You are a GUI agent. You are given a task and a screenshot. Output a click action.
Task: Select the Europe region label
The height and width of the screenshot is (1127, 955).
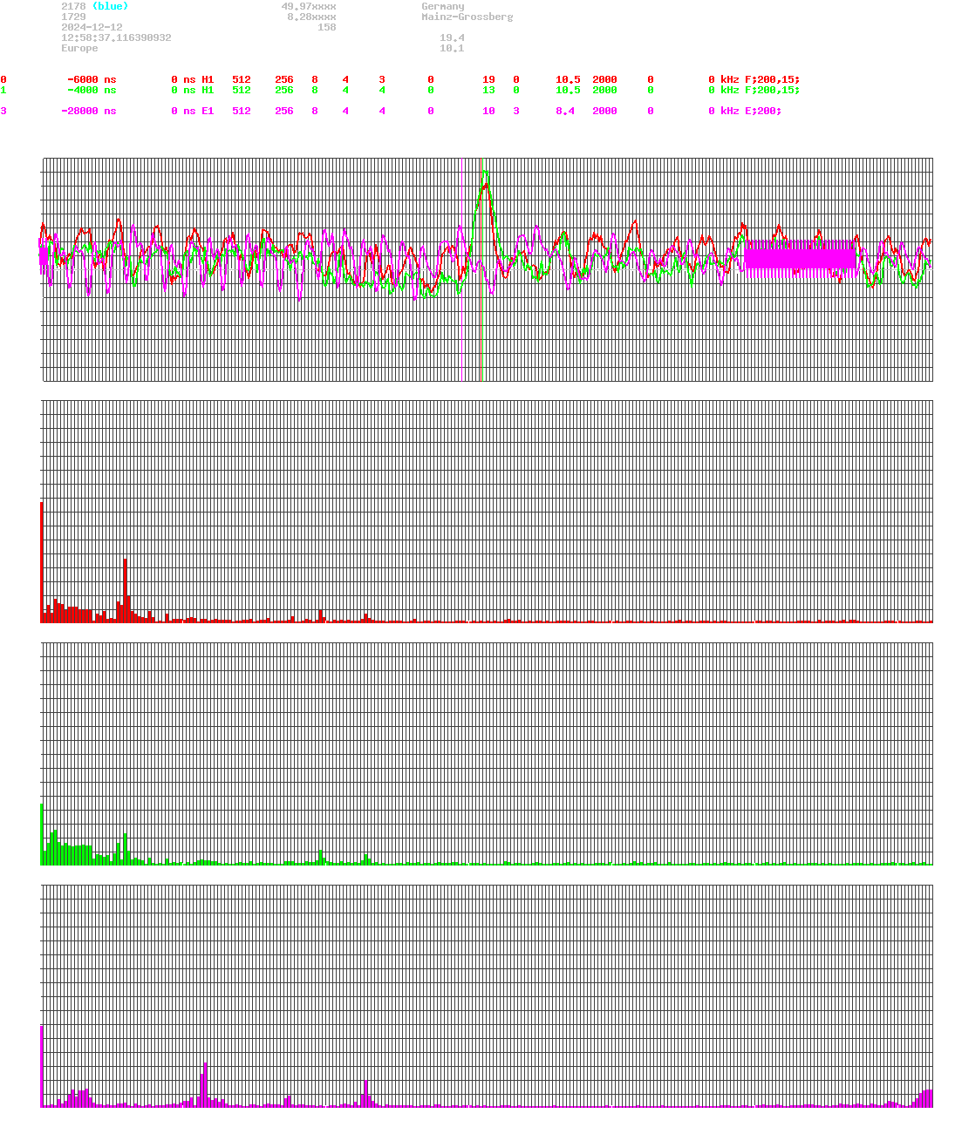[x=79, y=48]
